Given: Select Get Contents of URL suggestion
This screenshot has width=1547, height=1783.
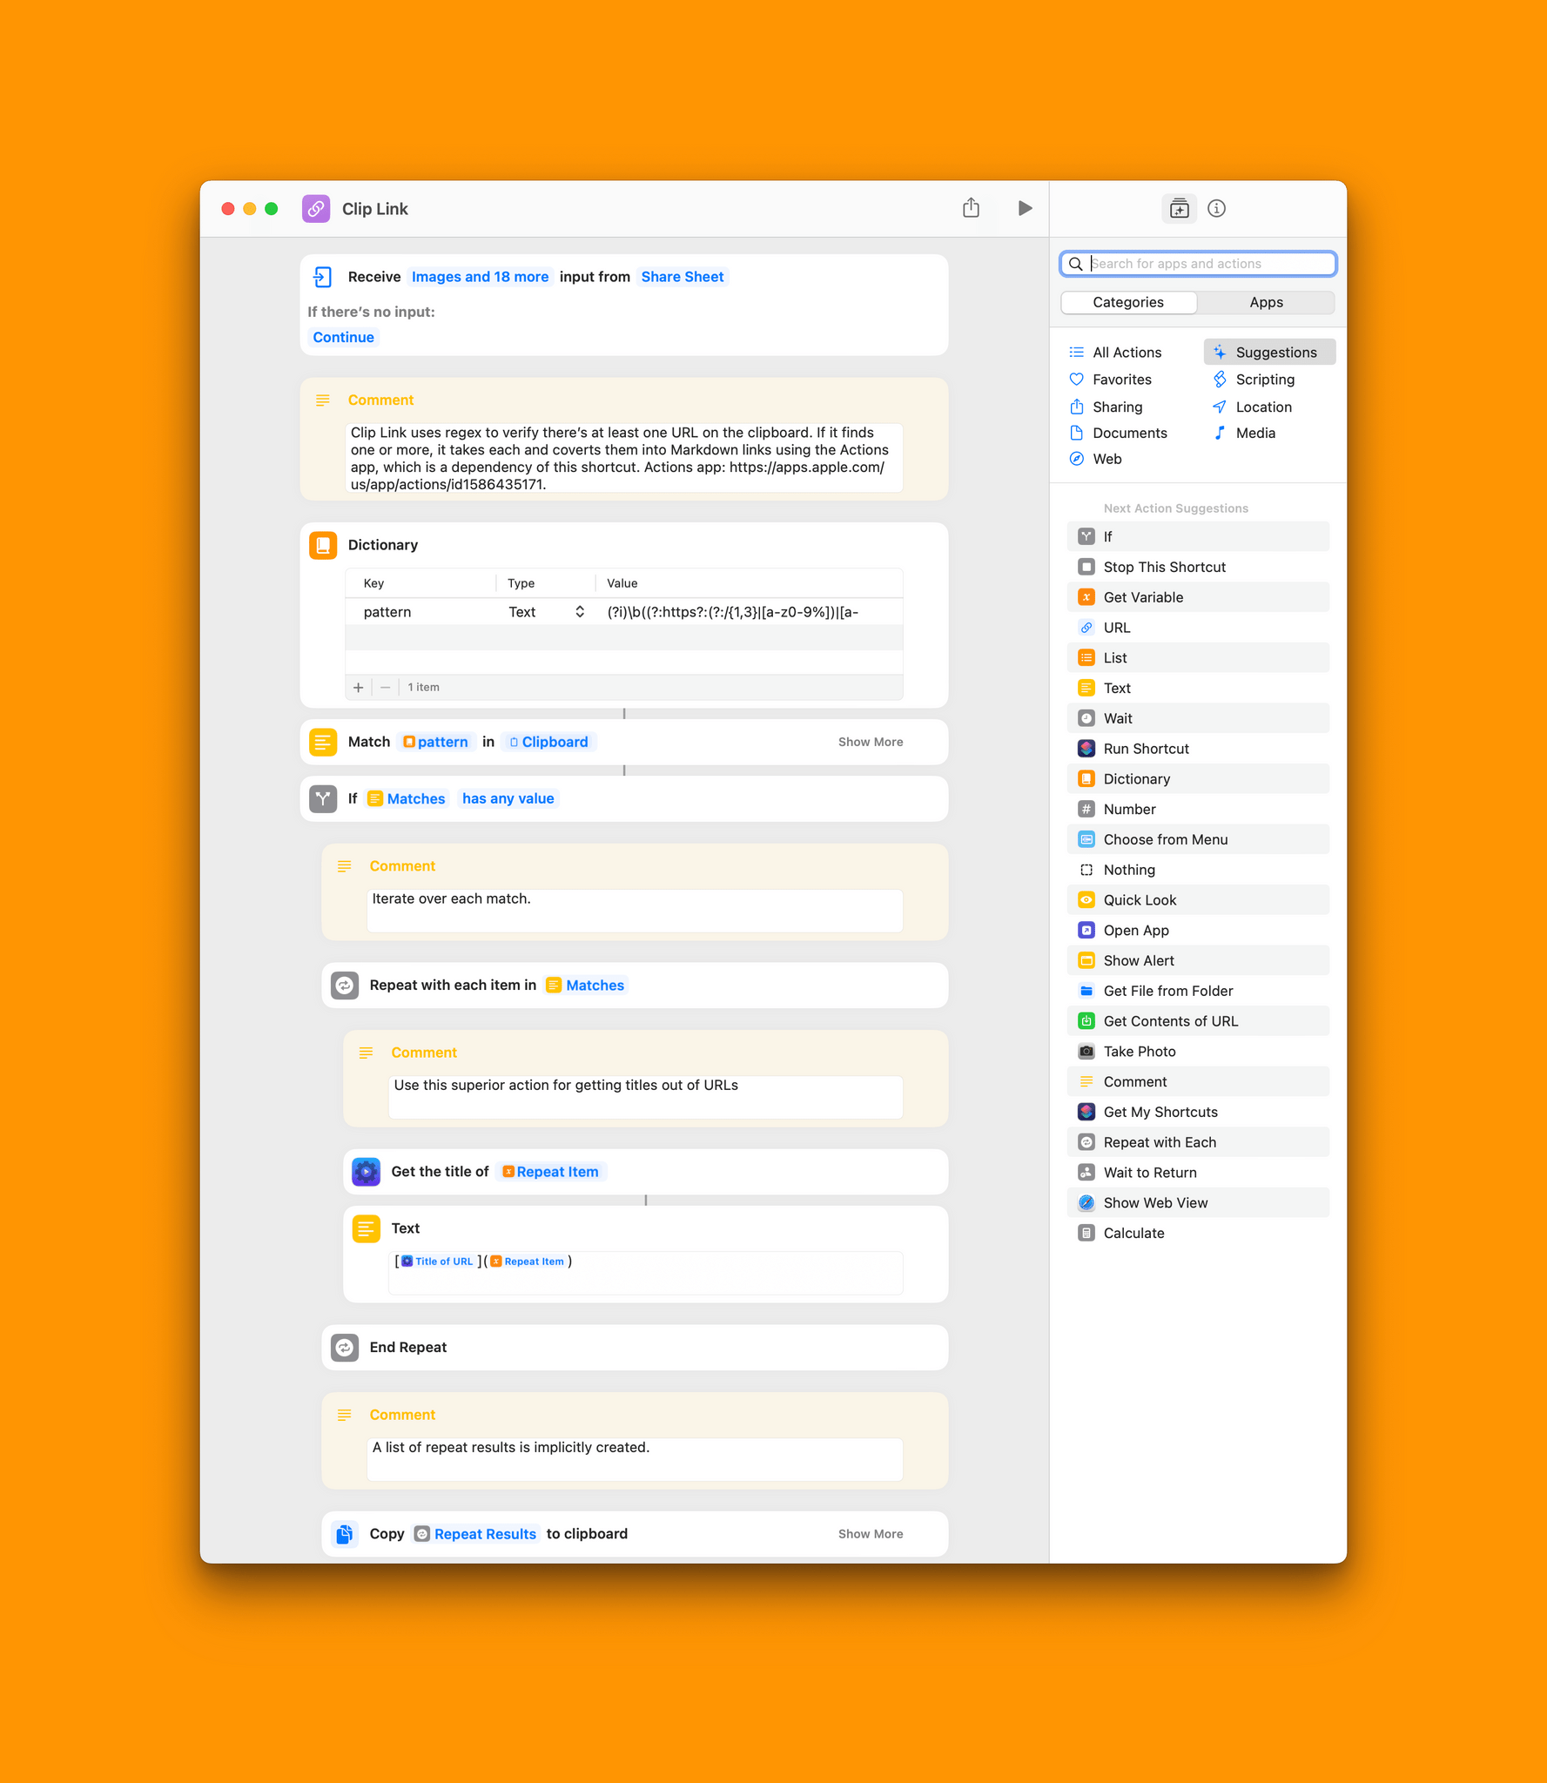Looking at the screenshot, I should click(x=1198, y=1021).
